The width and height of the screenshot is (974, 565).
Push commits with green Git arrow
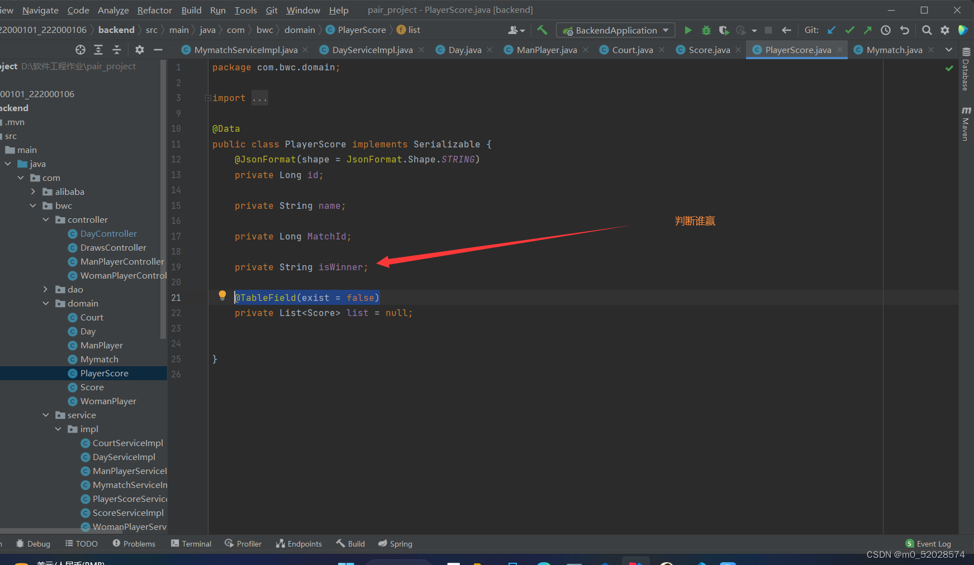click(x=867, y=30)
